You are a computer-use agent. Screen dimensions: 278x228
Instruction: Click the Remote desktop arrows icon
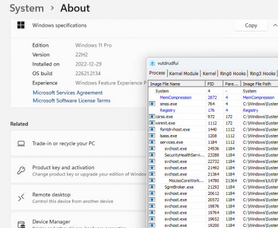pyautogui.click(x=21, y=198)
